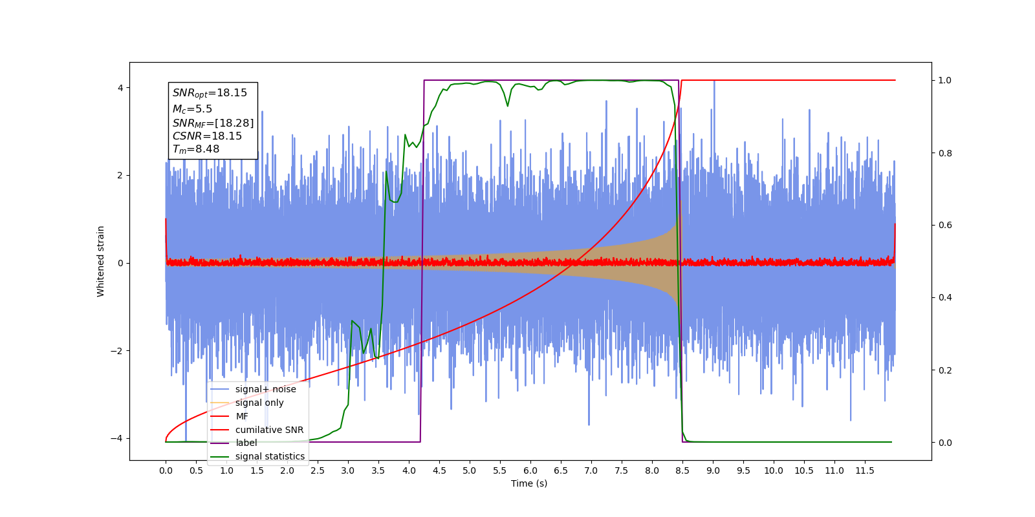Click the 'Whitened strain' y-axis label

100,261
